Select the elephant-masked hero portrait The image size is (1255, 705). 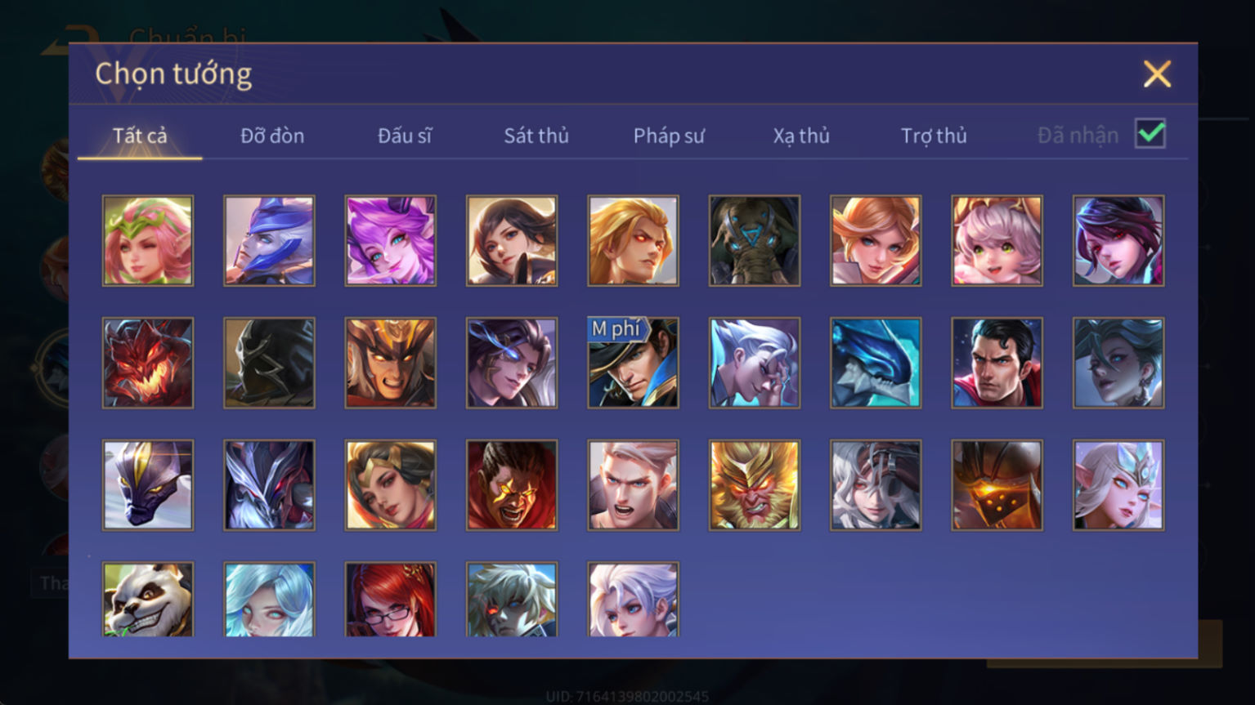point(755,240)
